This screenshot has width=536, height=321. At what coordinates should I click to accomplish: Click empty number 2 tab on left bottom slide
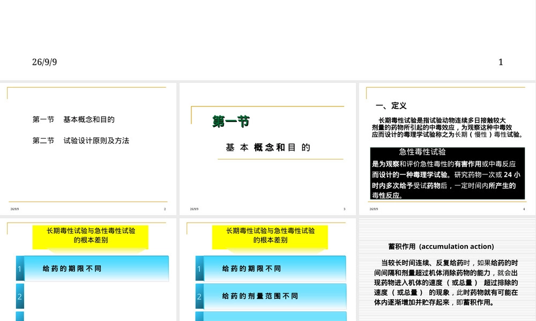[x=20, y=296]
